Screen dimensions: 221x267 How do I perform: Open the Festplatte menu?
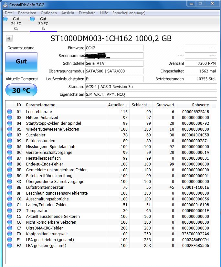coord(87,13)
